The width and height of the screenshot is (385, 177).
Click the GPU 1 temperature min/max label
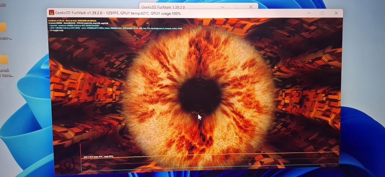coord(98,156)
